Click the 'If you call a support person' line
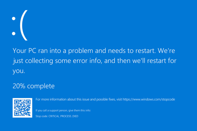The image size is (197, 131). tap(63, 110)
